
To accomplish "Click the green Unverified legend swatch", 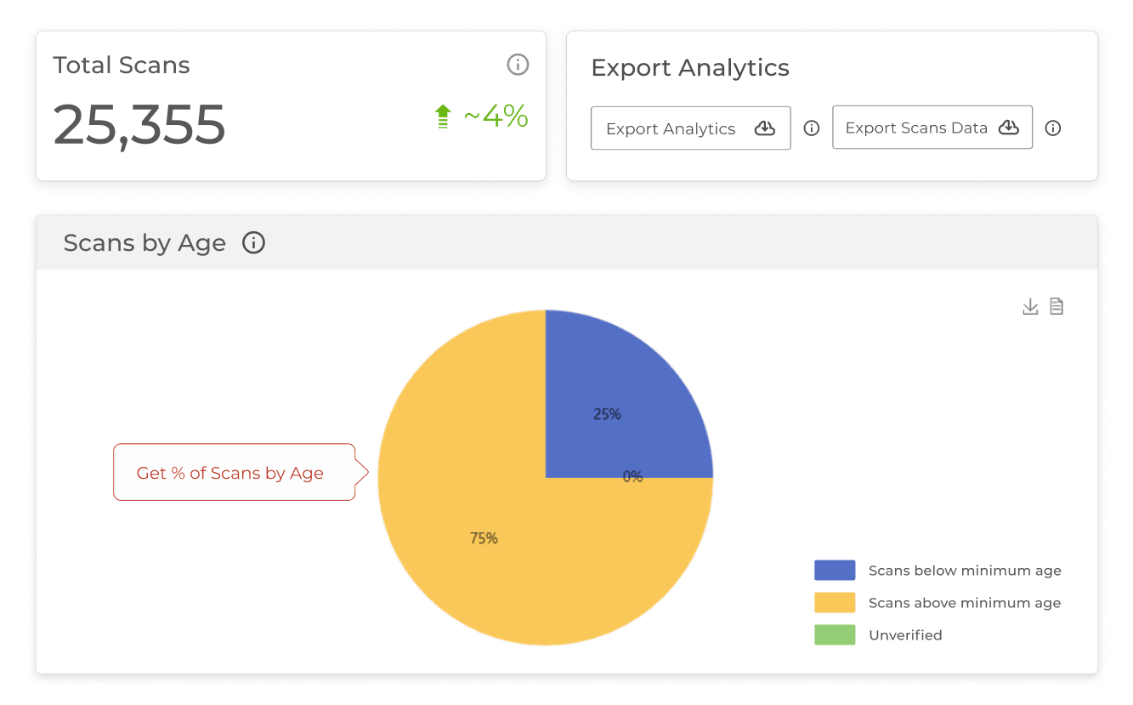I will pyautogui.click(x=834, y=635).
